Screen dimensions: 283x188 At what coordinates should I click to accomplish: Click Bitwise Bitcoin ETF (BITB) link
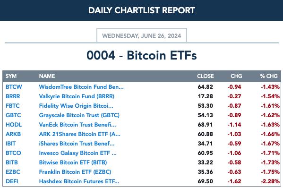coord(73,162)
